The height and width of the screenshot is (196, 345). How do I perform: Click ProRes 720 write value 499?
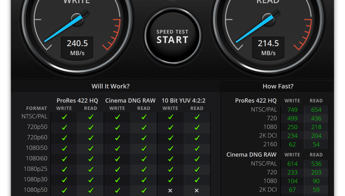click(293, 118)
